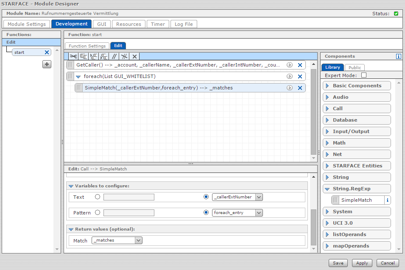This screenshot has height=270, width=405.
Task: Switch to Public components tab
Action: coord(355,67)
